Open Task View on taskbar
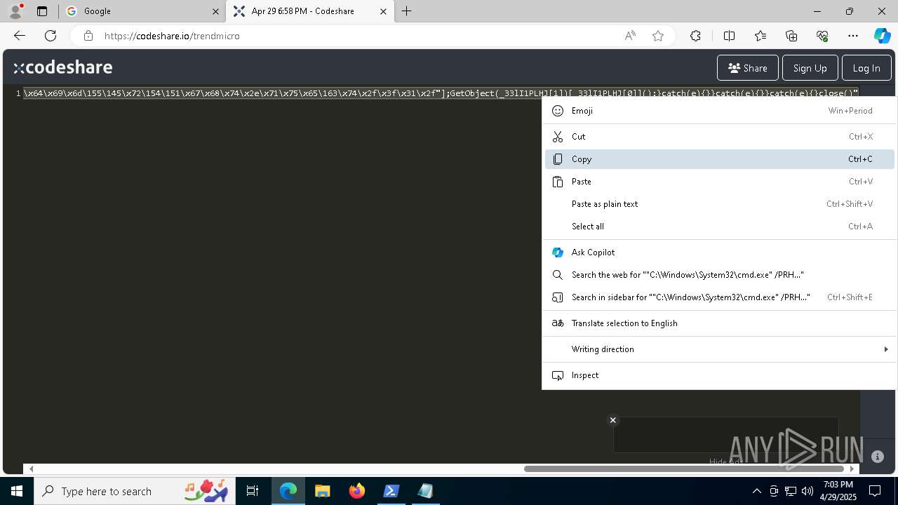The image size is (898, 505). 253,491
